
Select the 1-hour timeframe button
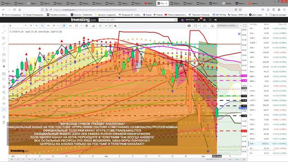pyautogui.click(x=36, y=26)
